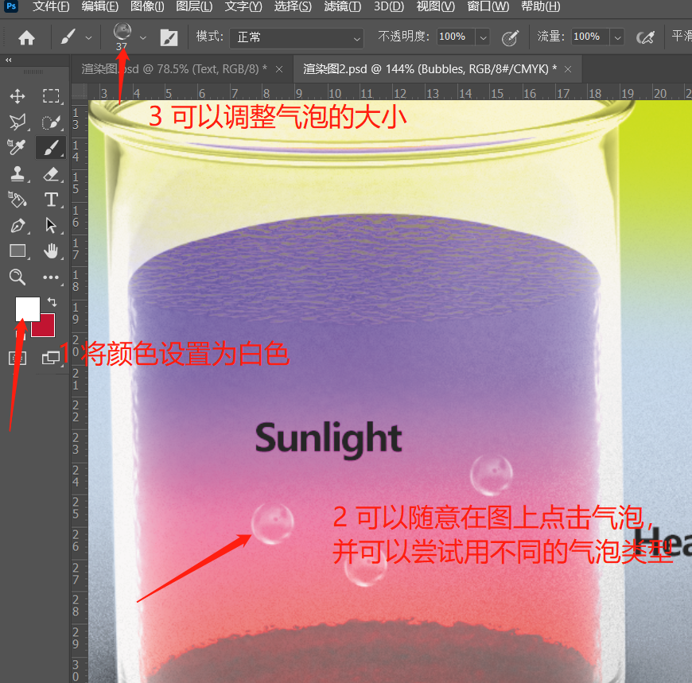This screenshot has width=692, height=683.
Task: Select the Clone Stamp tool
Action: pyautogui.click(x=17, y=174)
